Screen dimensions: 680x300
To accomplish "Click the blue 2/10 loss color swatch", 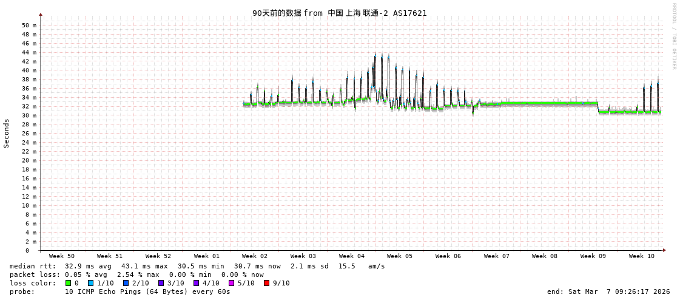I will [126, 283].
